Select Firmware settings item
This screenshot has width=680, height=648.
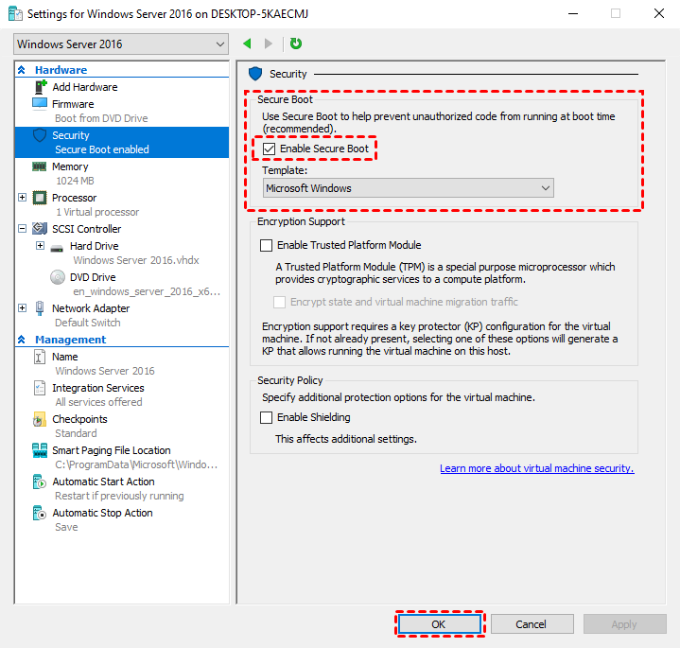click(73, 104)
